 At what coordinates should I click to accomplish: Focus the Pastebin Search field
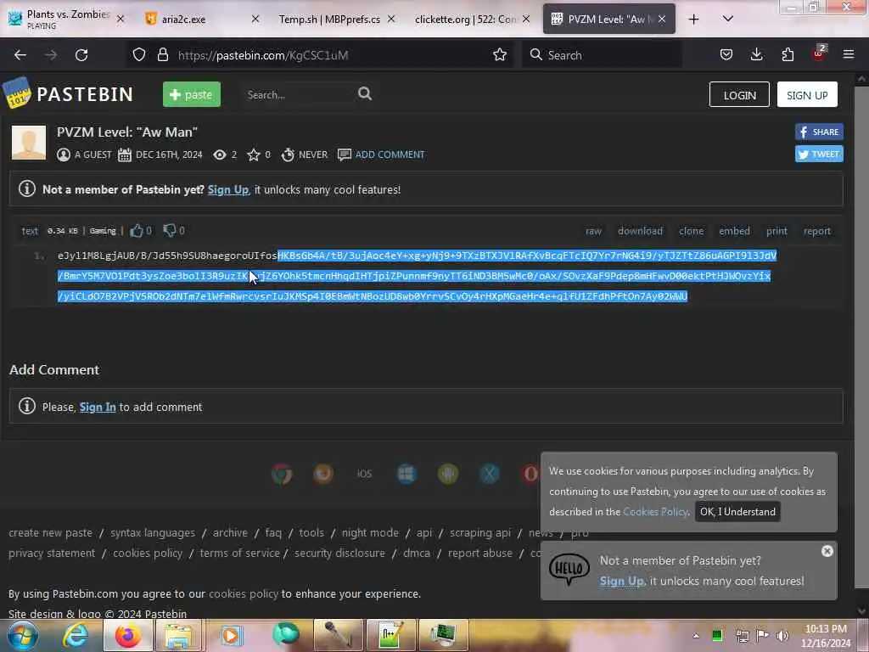click(300, 94)
